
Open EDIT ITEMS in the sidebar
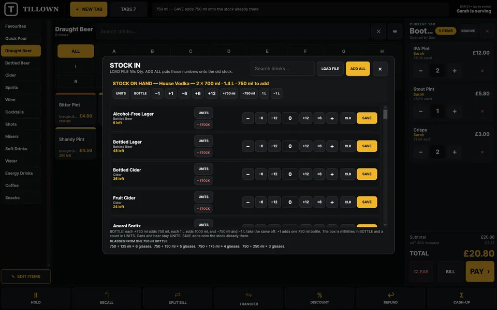pyautogui.click(x=26, y=276)
